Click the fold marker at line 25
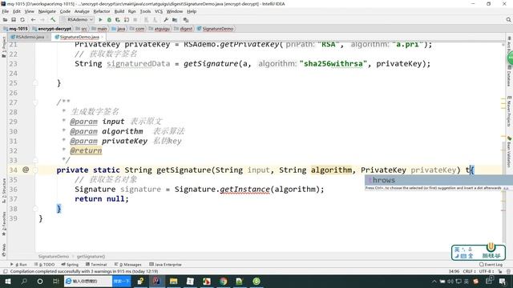 (x=35, y=83)
